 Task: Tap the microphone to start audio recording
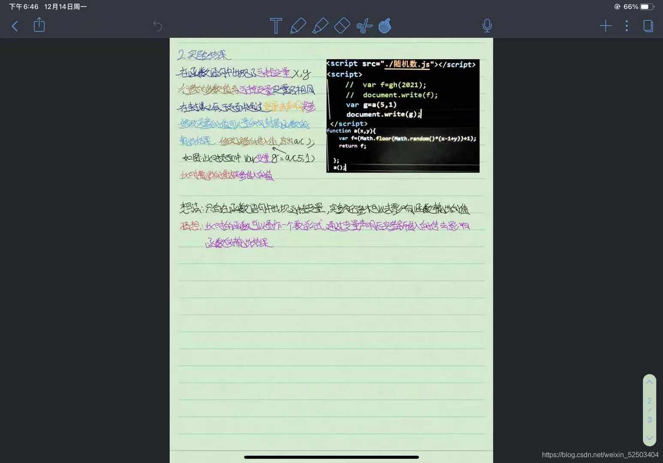tap(487, 26)
